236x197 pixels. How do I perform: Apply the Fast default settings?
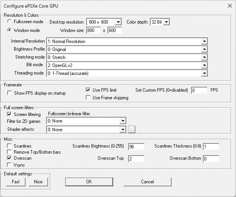(16, 182)
